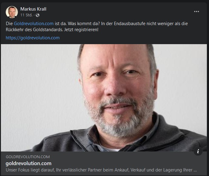Image resolution: width=209 pixels, height=176 pixels.
Task: Click the uppercase GOLDREVOLUTION.COM domain label
Action: [x=28, y=157]
